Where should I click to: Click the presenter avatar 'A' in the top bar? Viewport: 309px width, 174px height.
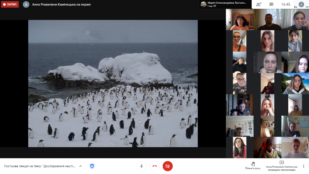26,4
